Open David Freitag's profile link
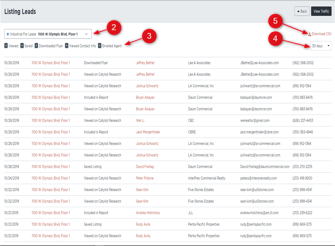Screen dimensions: 335x246 pyautogui.click(x=145, y=167)
